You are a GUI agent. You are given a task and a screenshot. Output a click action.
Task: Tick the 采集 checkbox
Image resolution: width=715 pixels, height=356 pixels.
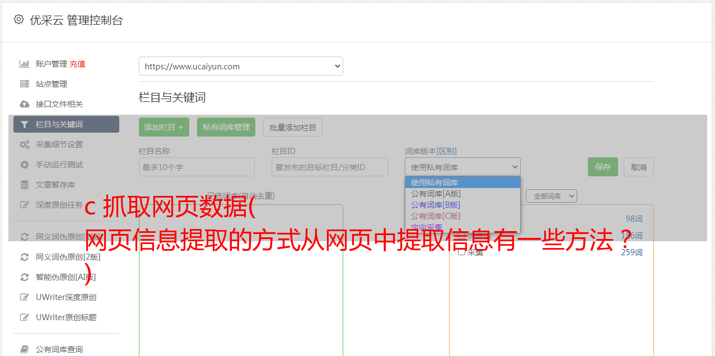[462, 252]
